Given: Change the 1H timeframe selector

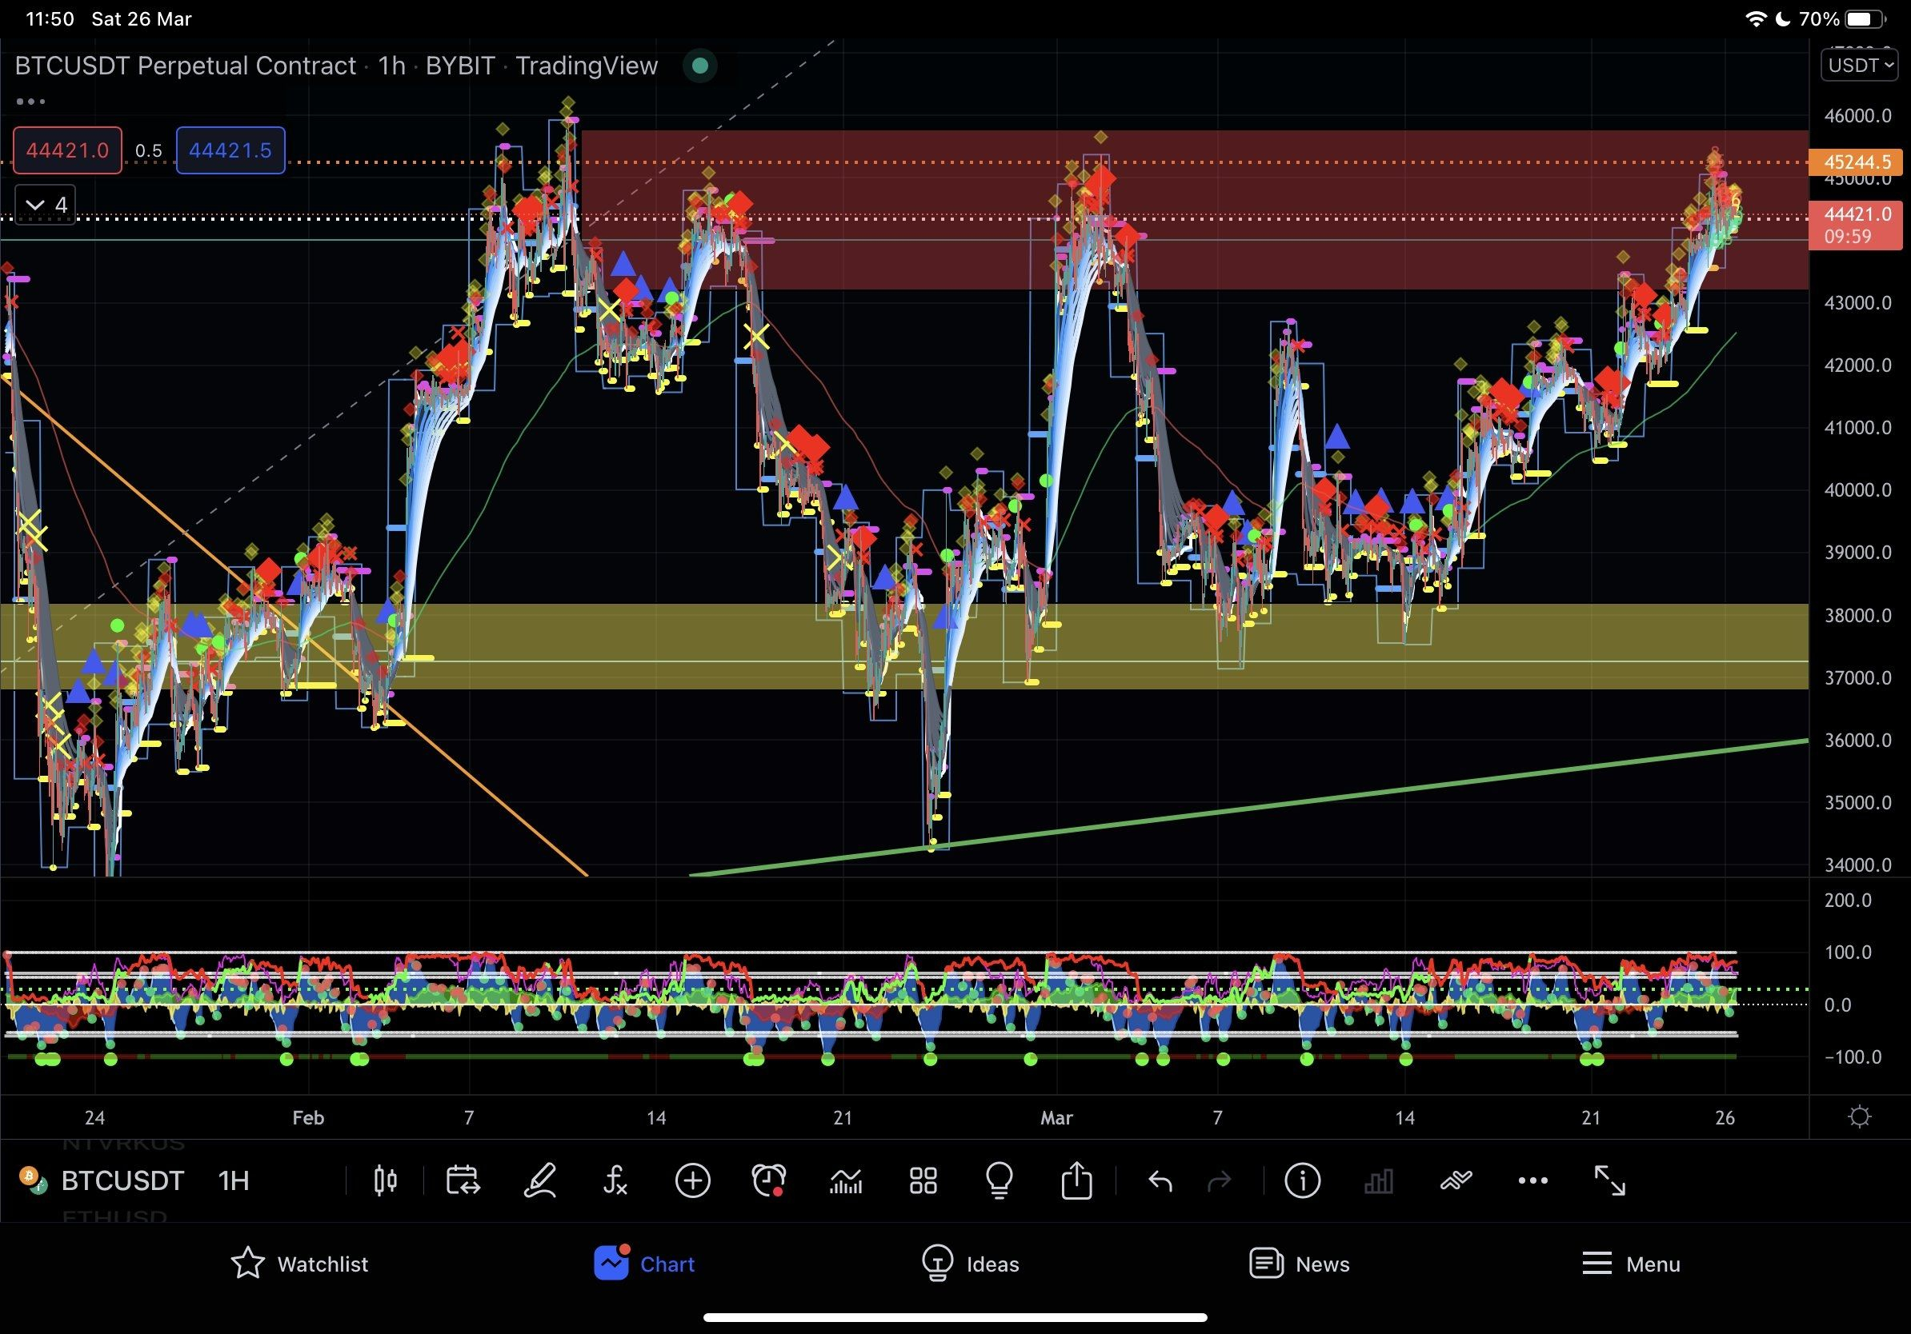Looking at the screenshot, I should pyautogui.click(x=234, y=1181).
